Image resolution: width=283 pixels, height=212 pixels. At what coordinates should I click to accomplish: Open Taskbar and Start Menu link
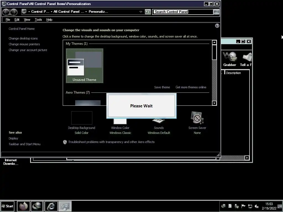tap(25, 144)
